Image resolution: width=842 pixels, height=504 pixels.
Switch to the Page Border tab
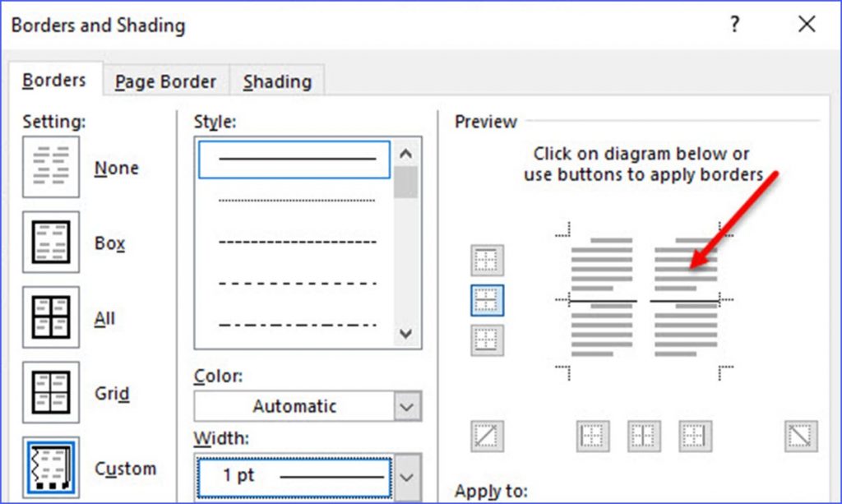167,81
